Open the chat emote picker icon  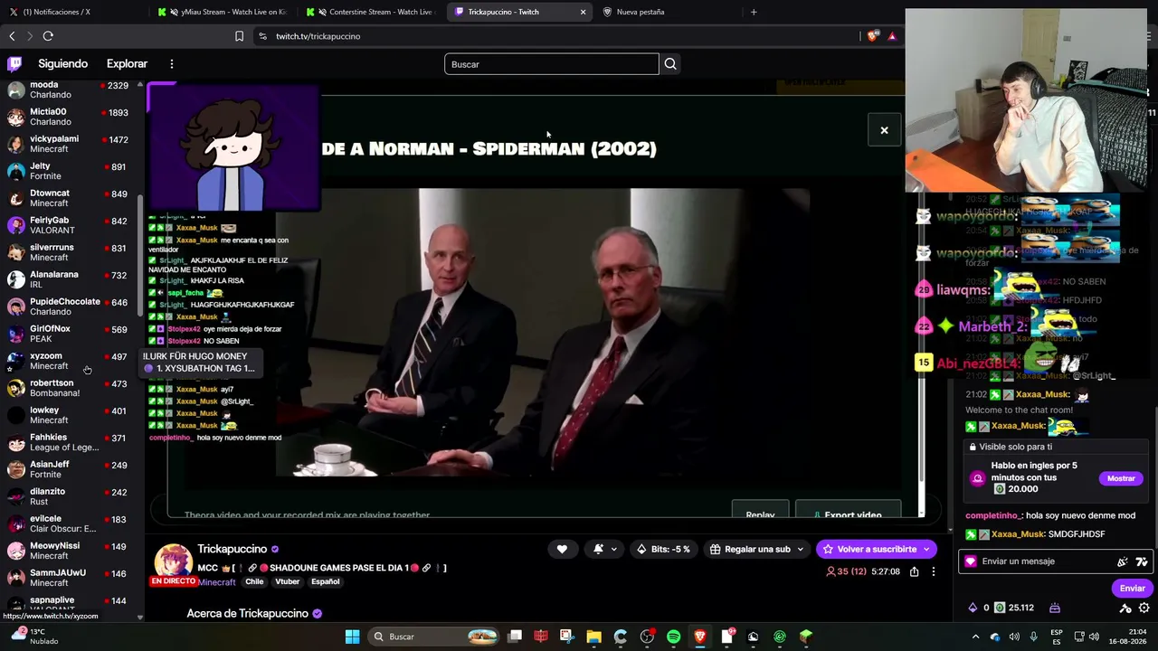coord(1142,561)
